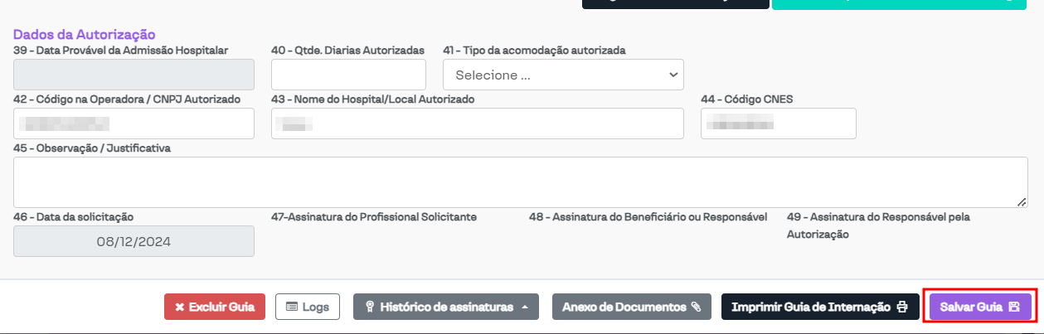Grab the resize handle of Observação textarea
Image resolution: width=1044 pixels, height=334 pixels.
point(1022,201)
